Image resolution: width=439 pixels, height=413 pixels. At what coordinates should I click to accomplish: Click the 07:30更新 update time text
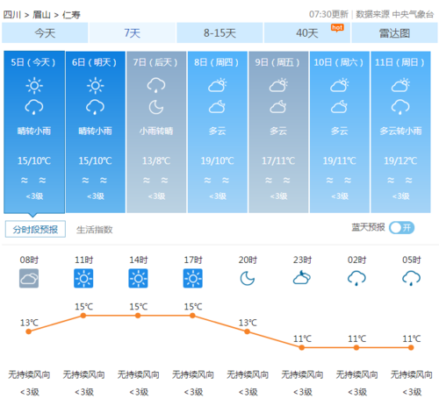click(x=328, y=14)
